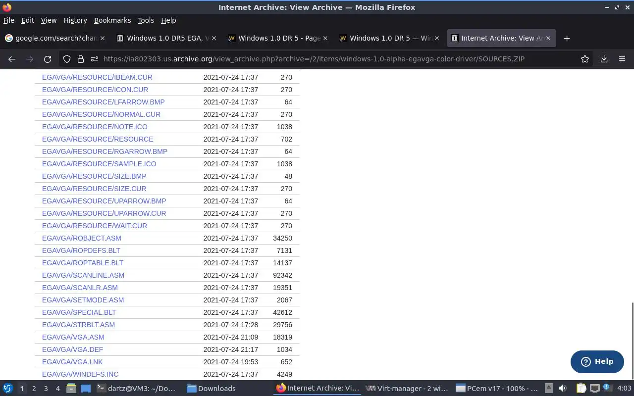Open the tracking protection shield icon
The width and height of the screenshot is (634, 396).
tap(67, 59)
